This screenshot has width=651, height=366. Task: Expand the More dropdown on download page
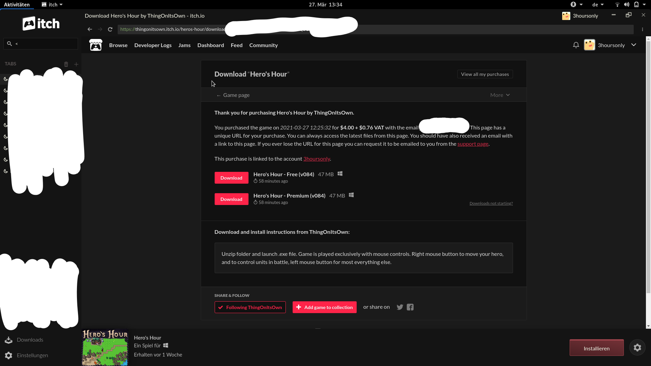[499, 95]
